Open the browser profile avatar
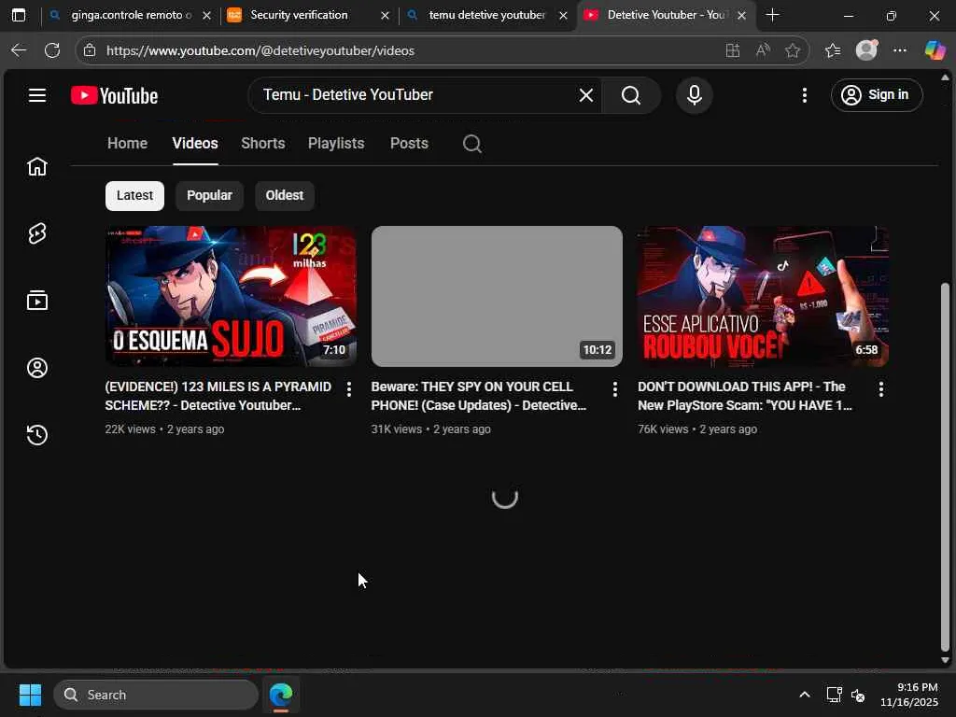956x717 pixels. click(866, 50)
